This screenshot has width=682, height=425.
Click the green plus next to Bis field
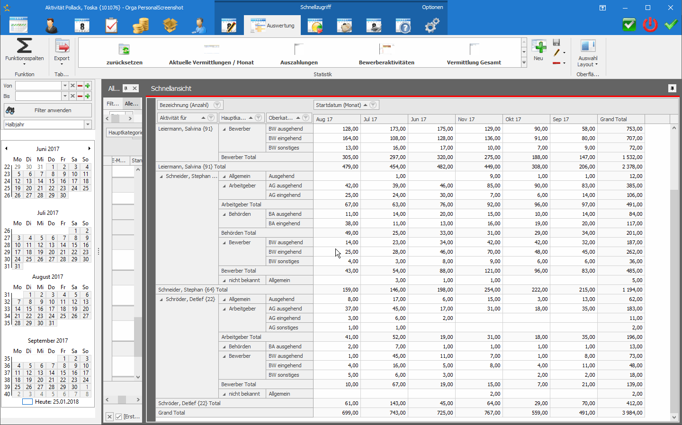click(x=87, y=96)
